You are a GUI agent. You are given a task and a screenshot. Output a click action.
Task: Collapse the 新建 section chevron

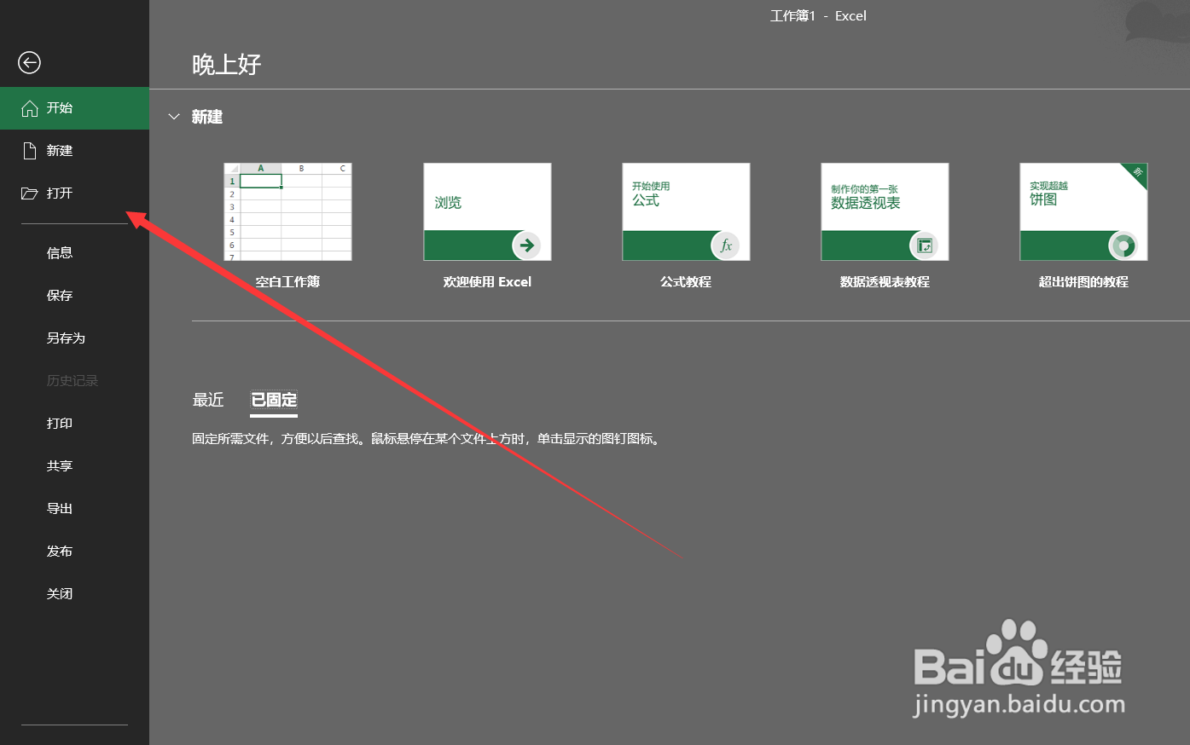pyautogui.click(x=174, y=117)
